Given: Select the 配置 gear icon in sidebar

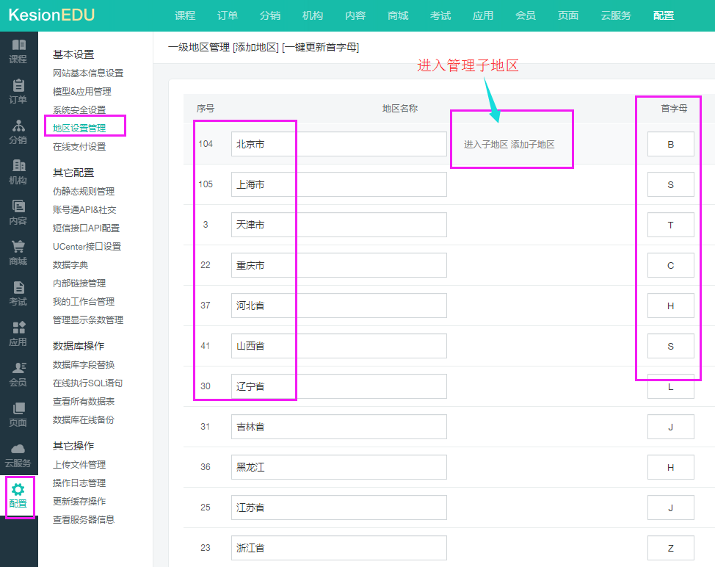Looking at the screenshot, I should tap(18, 490).
